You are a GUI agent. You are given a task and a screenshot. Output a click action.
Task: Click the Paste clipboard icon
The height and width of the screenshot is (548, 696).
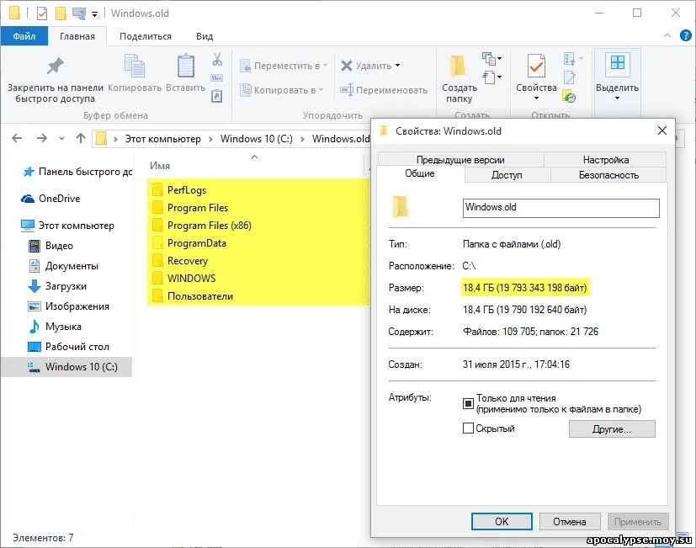[185, 67]
